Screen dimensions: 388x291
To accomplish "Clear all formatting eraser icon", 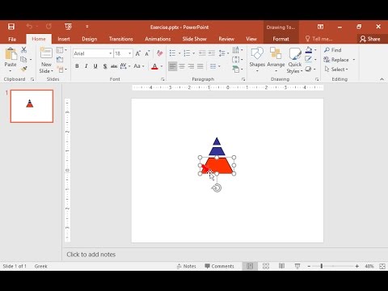I will tap(159, 53).
